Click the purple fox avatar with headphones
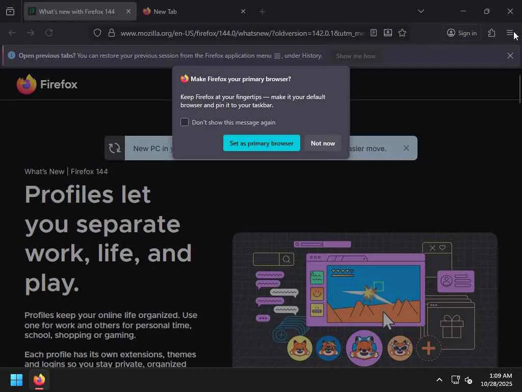 point(364,348)
